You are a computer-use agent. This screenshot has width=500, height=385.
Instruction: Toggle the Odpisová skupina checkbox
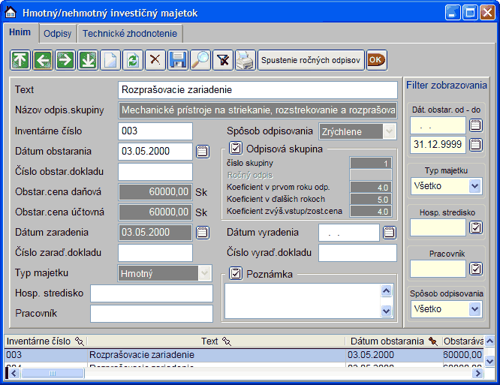click(236, 149)
